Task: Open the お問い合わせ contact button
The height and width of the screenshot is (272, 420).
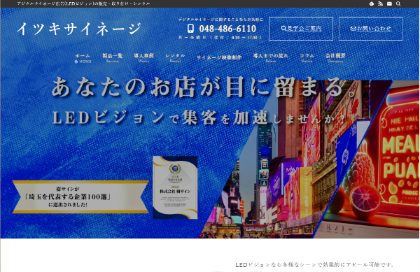Action: [x=371, y=29]
